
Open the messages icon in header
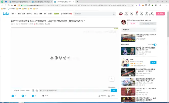(x=132, y=13)
